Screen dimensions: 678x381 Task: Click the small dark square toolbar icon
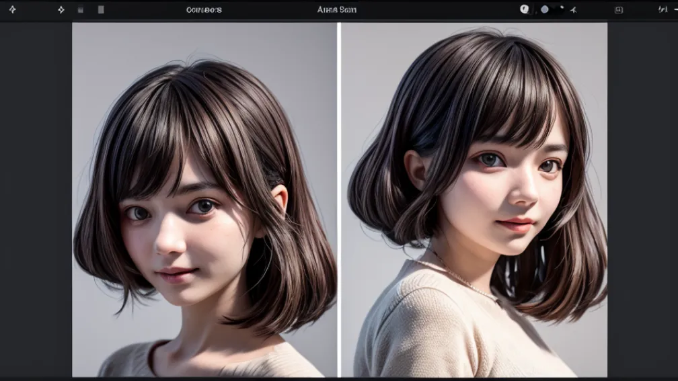81,10
